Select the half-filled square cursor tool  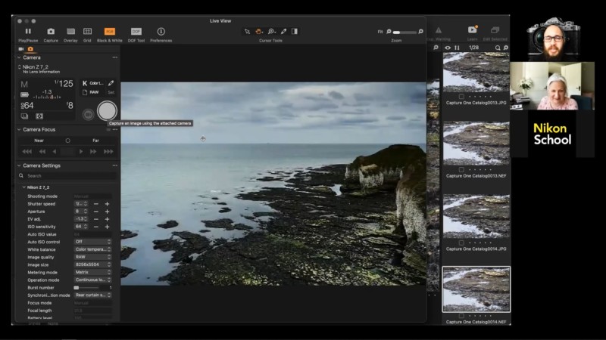point(295,31)
